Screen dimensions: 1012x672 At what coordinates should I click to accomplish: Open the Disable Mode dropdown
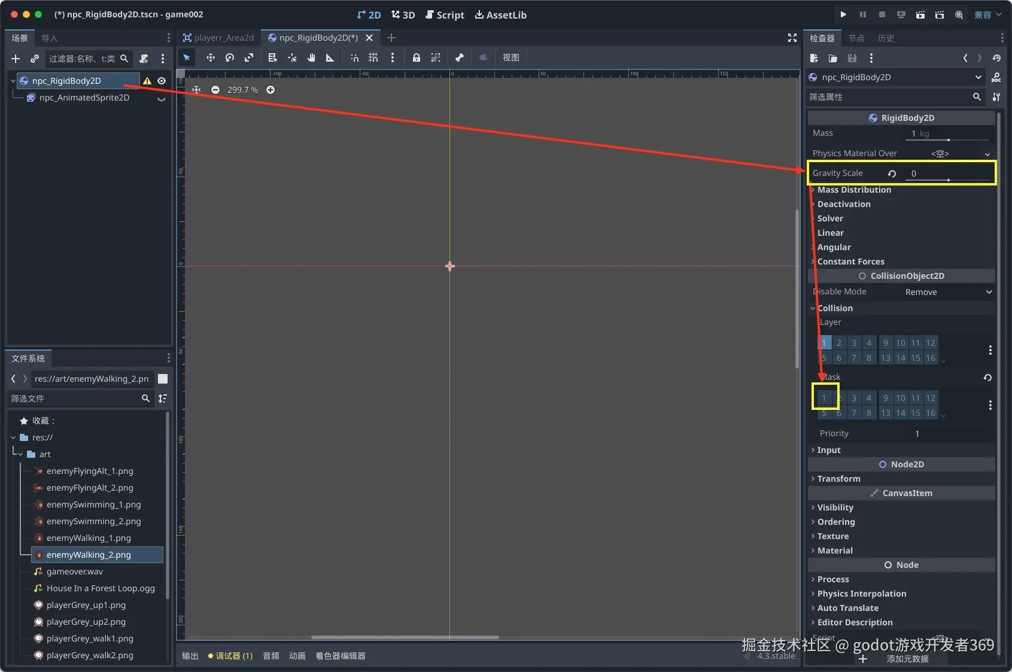click(948, 292)
